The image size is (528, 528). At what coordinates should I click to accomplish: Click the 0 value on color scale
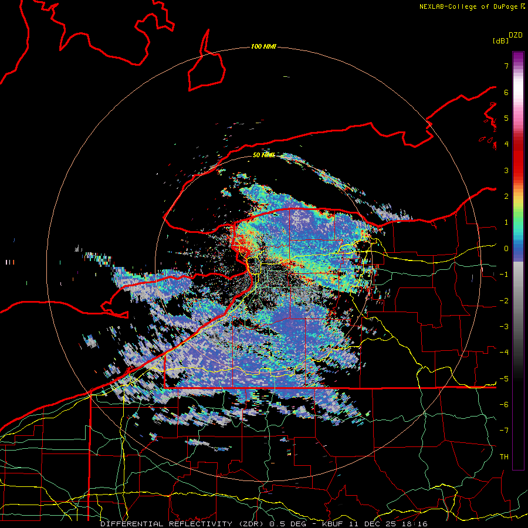click(x=506, y=249)
